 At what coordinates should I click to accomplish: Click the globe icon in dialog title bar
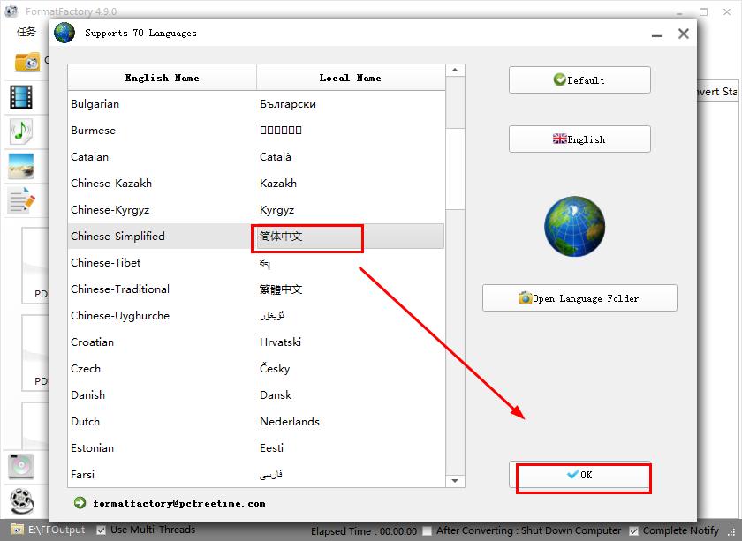(x=64, y=34)
